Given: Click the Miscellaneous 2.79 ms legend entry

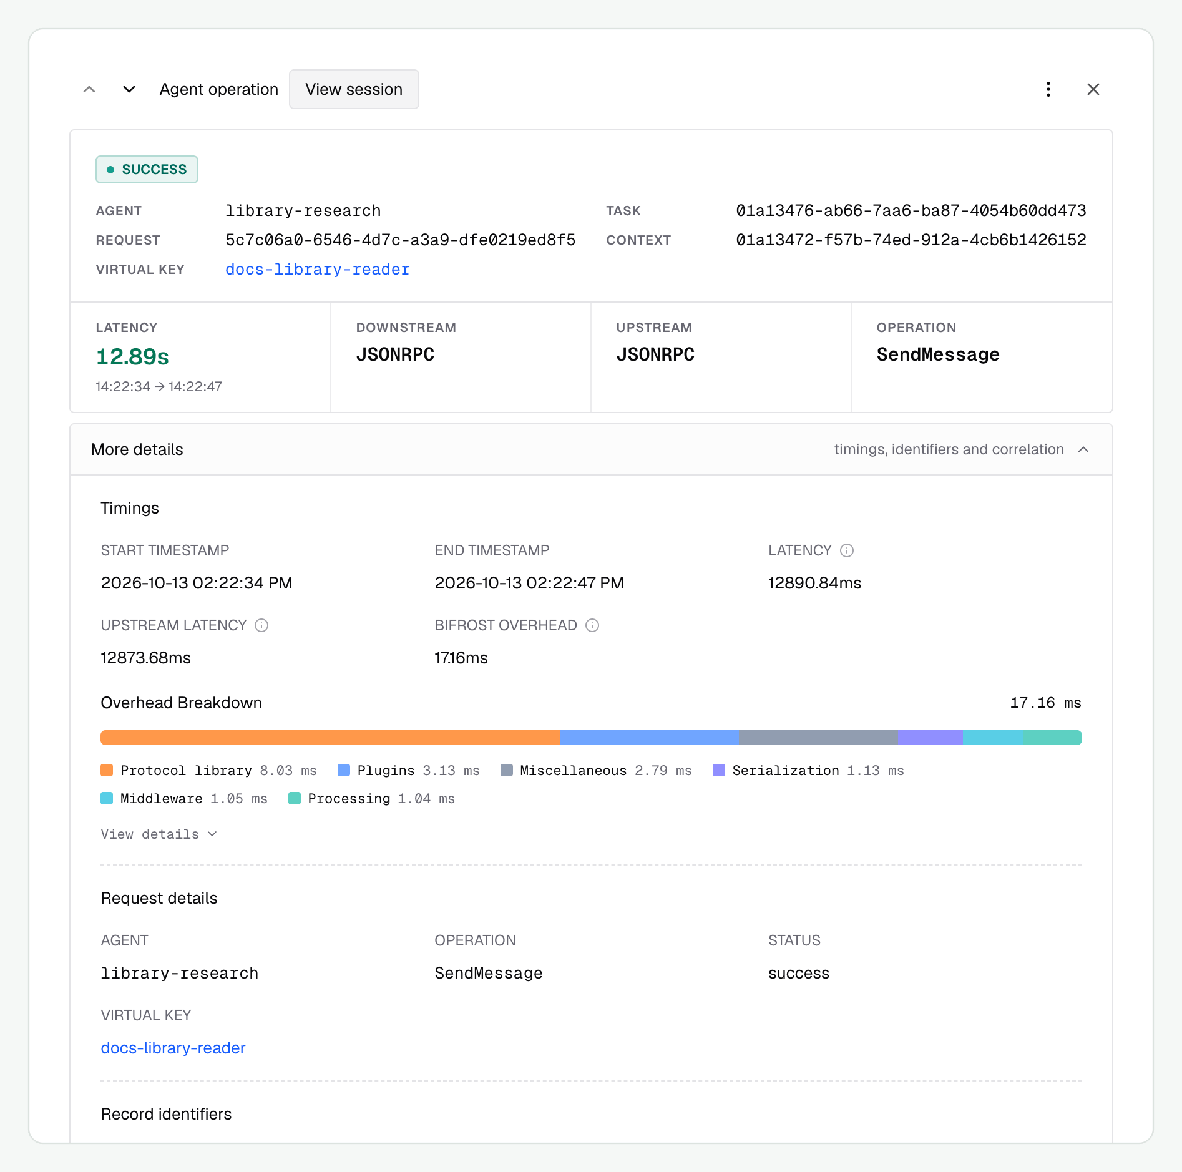Looking at the screenshot, I should point(597,770).
